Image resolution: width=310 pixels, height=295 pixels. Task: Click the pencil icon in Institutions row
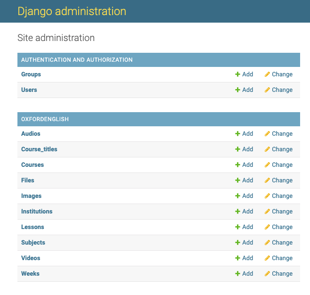pos(267,212)
